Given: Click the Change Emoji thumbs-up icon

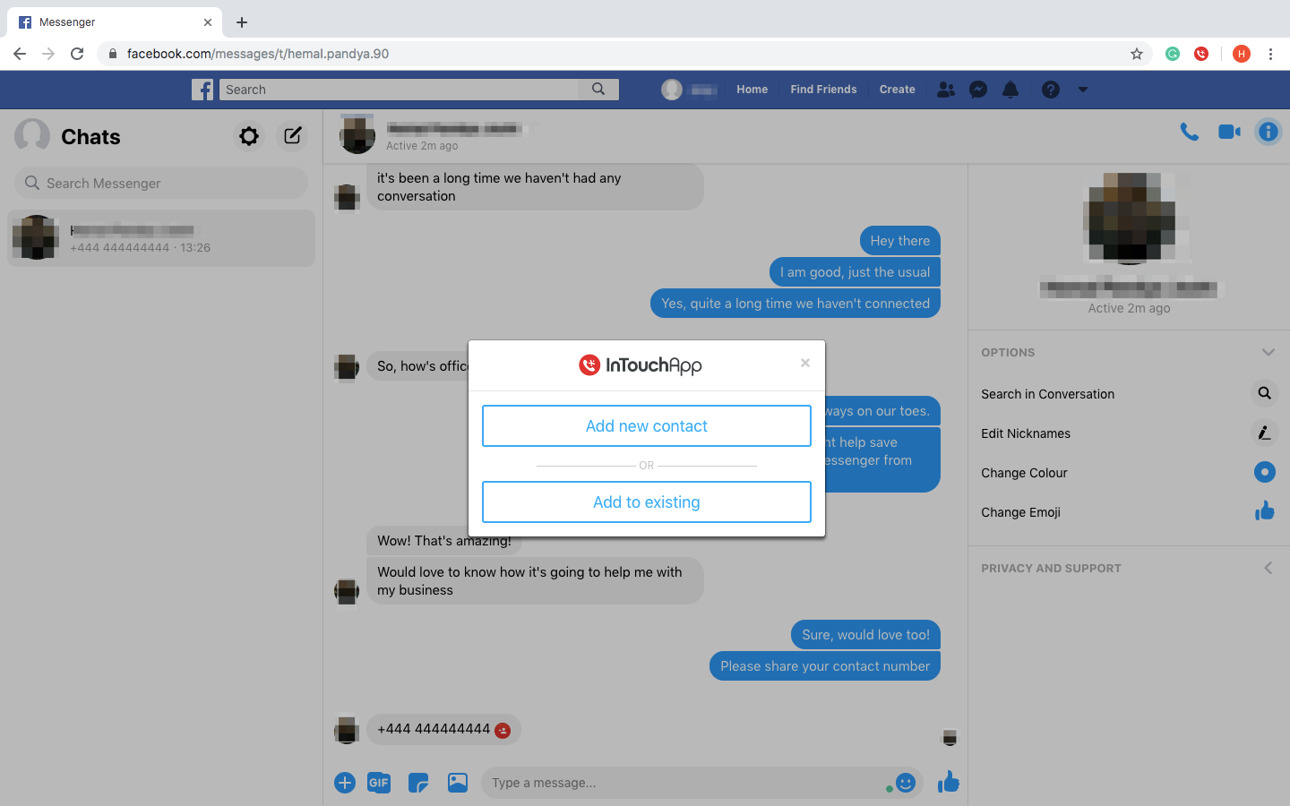Looking at the screenshot, I should [x=1264, y=511].
